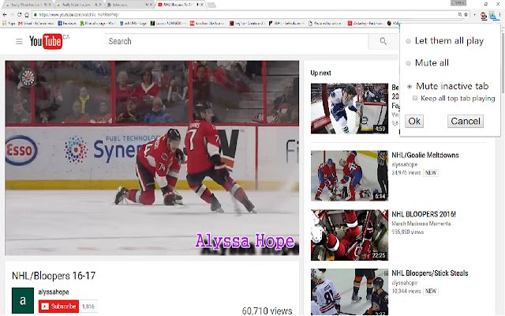The width and height of the screenshot is (505, 316).
Task: Click the tab muter extension icon
Action: click(x=492, y=15)
